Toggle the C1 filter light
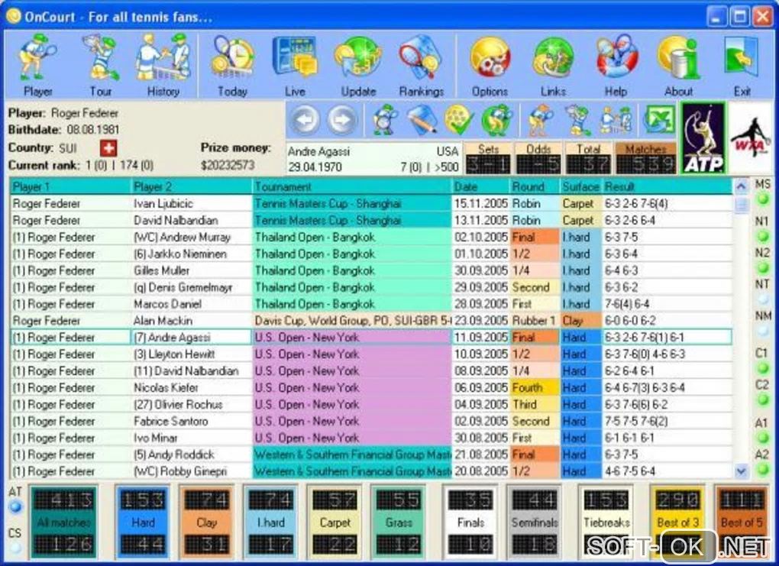The image size is (779, 566). point(763,368)
